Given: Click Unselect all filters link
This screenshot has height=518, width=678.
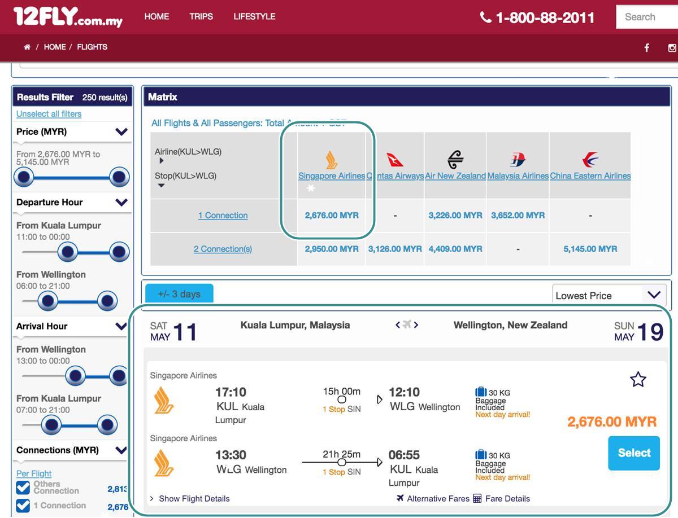Looking at the screenshot, I should [x=49, y=113].
